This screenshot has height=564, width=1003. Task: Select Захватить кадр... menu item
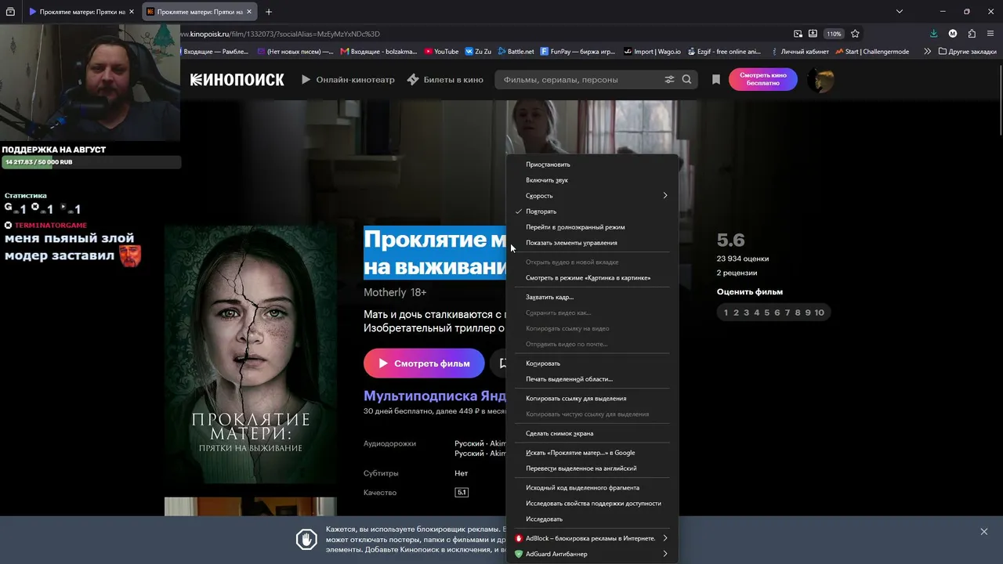pos(592,298)
